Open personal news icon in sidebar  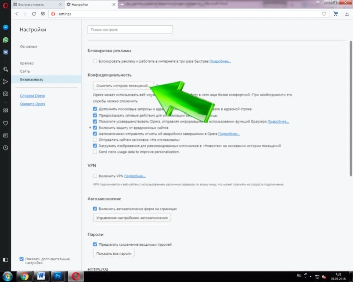coord(6,135)
